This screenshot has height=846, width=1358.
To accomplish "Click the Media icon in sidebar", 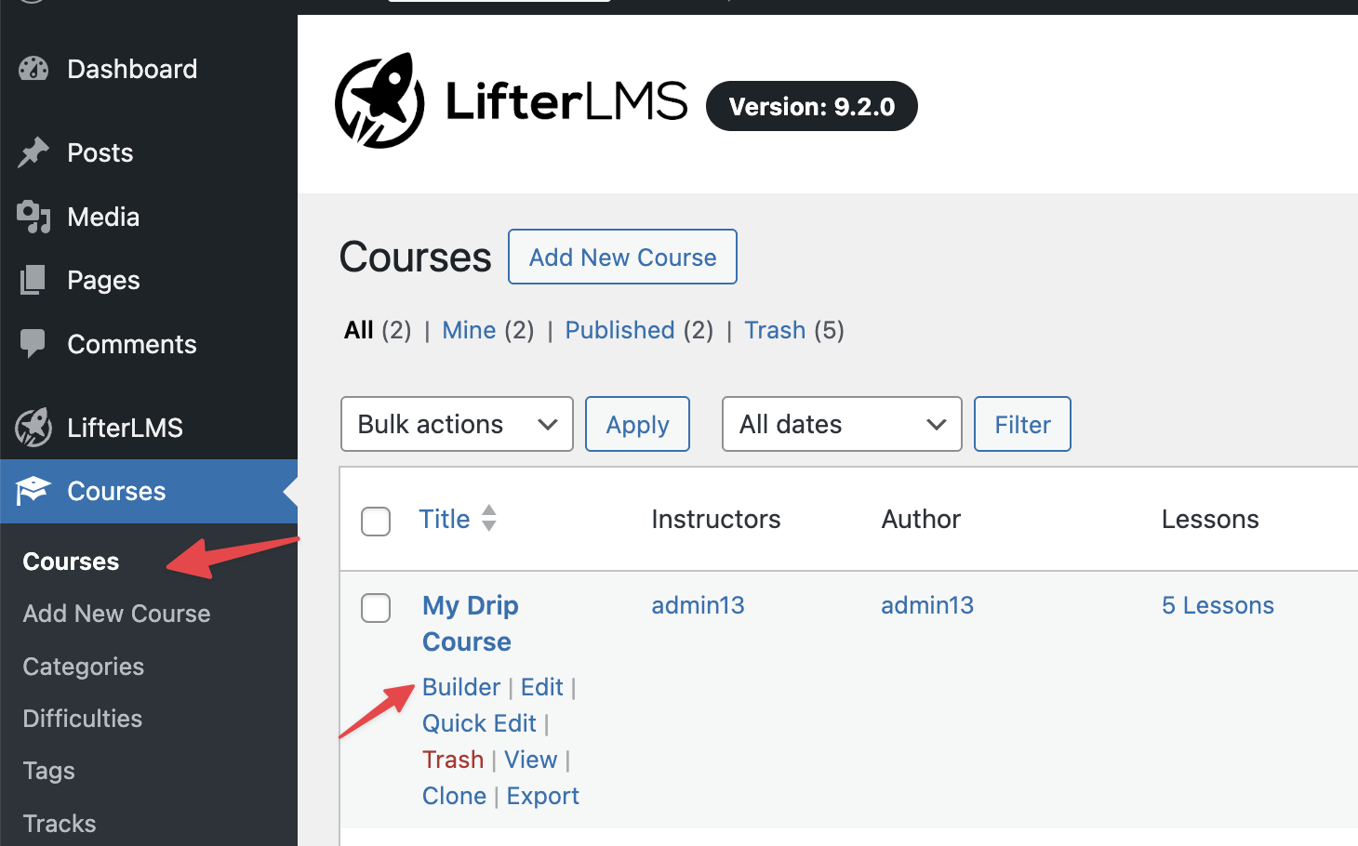I will tap(33, 217).
